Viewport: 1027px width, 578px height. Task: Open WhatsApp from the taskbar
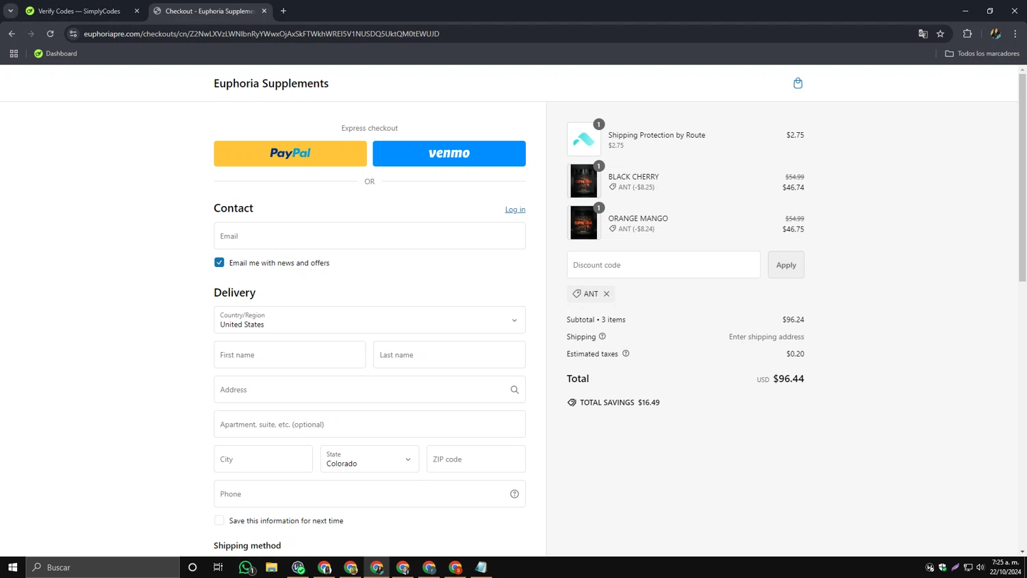(245, 567)
